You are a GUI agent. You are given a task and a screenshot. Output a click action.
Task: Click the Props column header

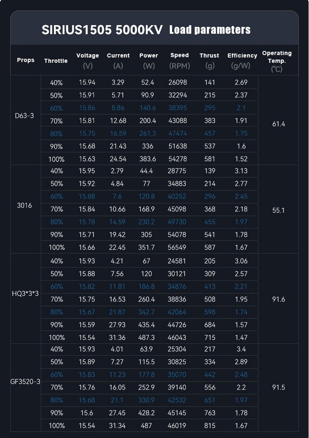coord(26,60)
